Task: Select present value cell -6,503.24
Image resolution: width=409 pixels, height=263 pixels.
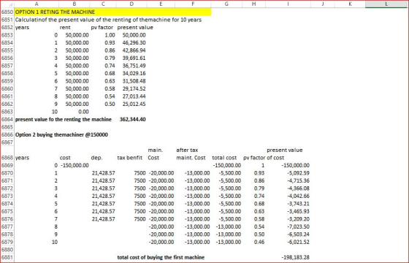Action: click(298, 235)
